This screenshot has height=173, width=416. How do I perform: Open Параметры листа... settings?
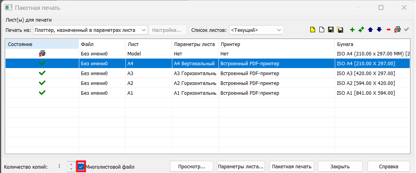tap(241, 167)
